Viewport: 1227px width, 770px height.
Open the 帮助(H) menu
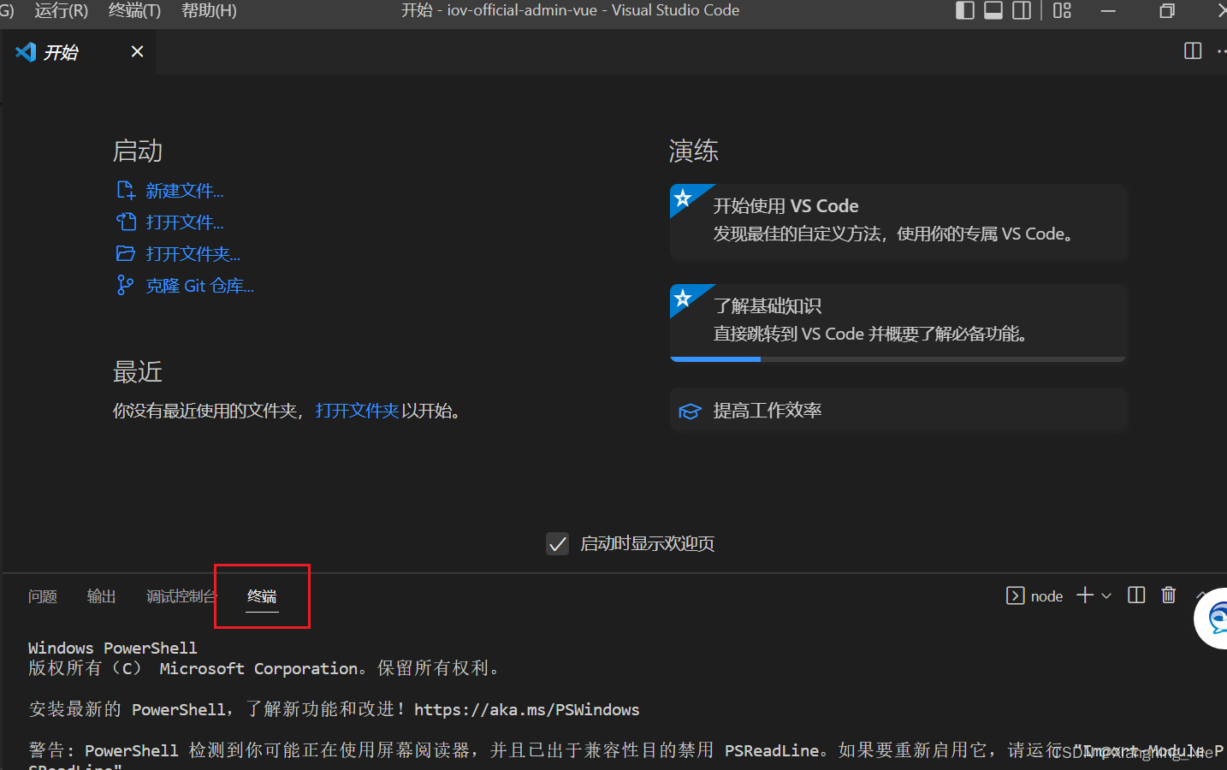click(x=209, y=10)
